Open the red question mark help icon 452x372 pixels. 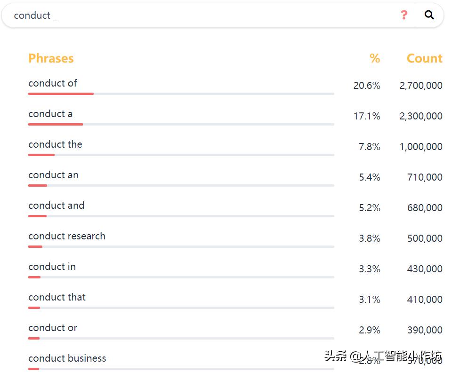(404, 16)
